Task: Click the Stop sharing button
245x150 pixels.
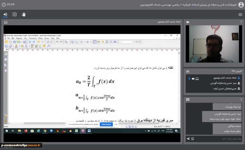Action: 106,124
